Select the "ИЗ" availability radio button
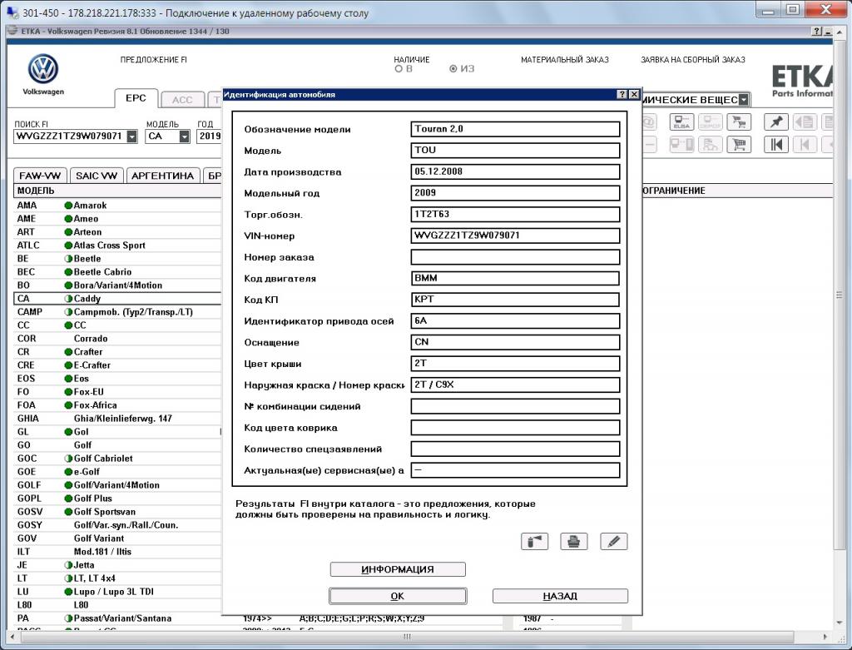The height and width of the screenshot is (650, 852). pos(453,69)
